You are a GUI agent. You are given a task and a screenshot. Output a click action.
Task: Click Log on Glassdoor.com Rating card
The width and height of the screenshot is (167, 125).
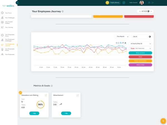tap(34, 113)
